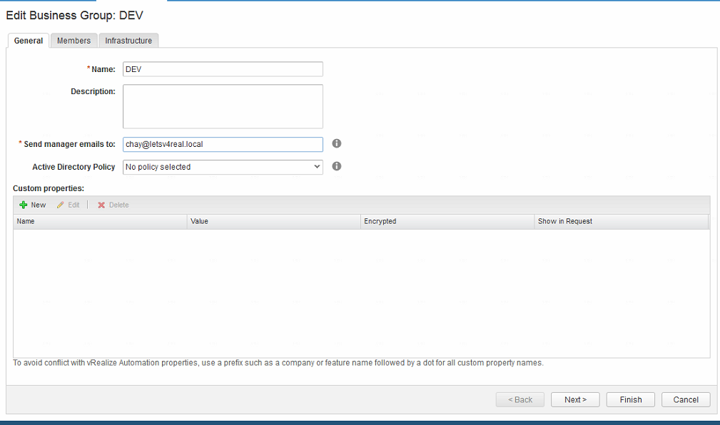The width and height of the screenshot is (720, 425).
Task: Cancel editing the business group
Action: pyautogui.click(x=686, y=400)
